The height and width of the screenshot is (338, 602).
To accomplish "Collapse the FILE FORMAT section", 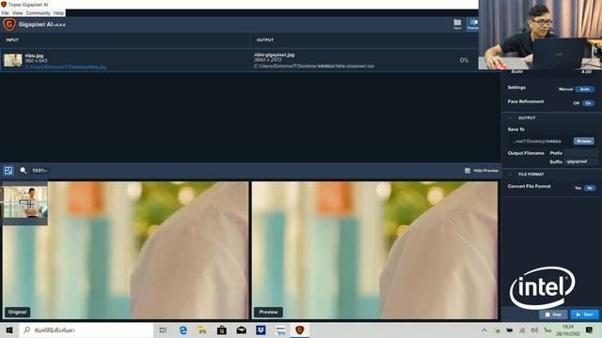I will pyautogui.click(x=510, y=175).
